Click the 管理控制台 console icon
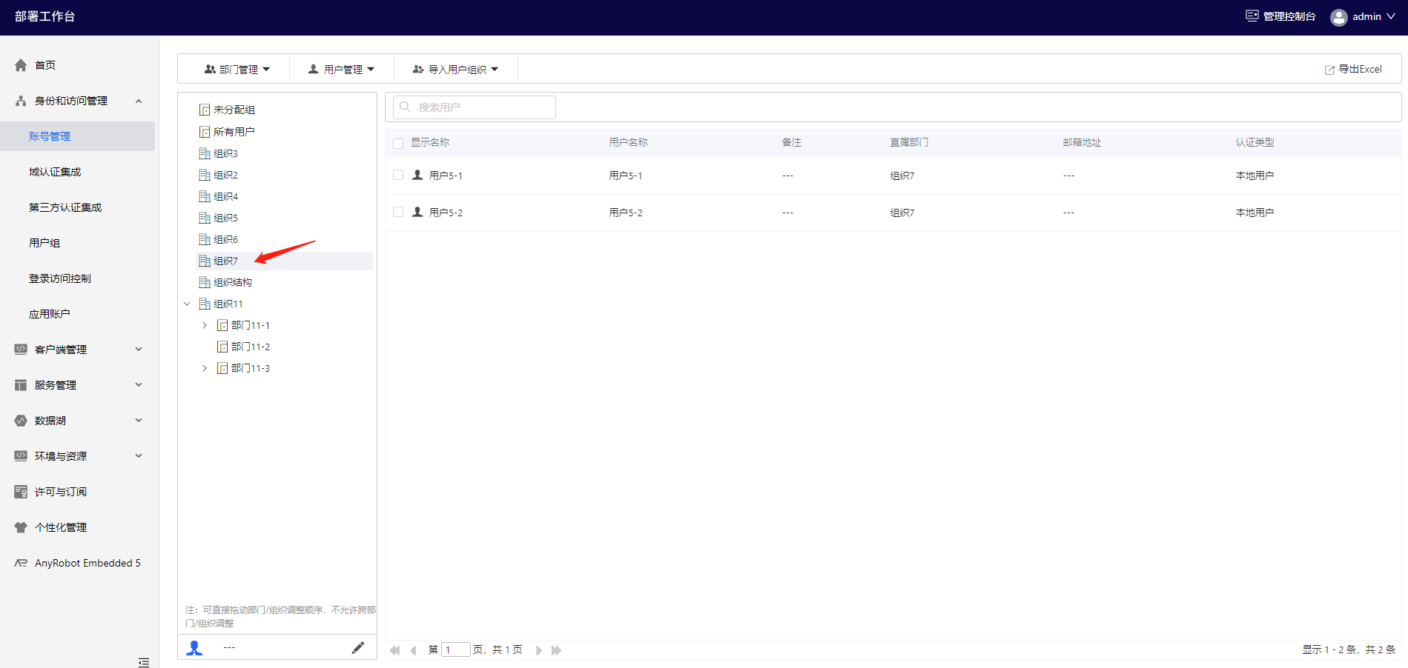Viewport: 1408px width, 668px height. tap(1252, 16)
